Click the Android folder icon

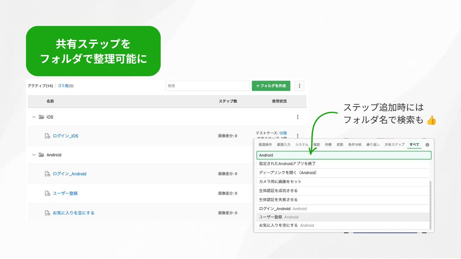click(x=41, y=155)
